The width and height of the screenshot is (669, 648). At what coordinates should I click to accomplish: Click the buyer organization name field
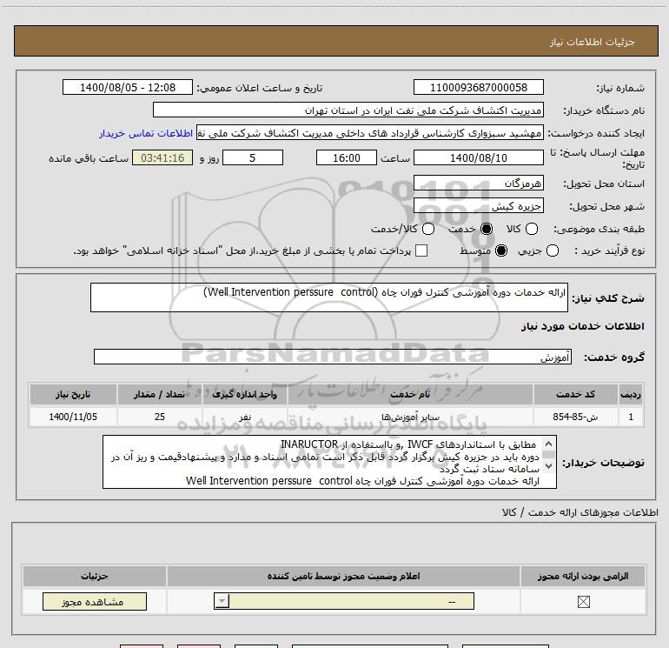pyautogui.click(x=348, y=110)
